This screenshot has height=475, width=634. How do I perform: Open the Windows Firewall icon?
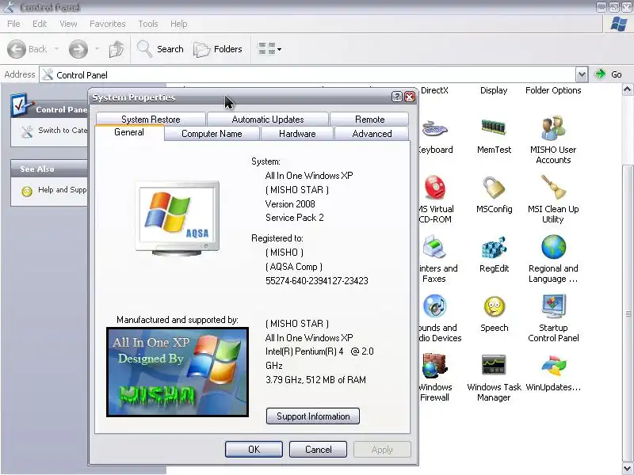coord(435,366)
